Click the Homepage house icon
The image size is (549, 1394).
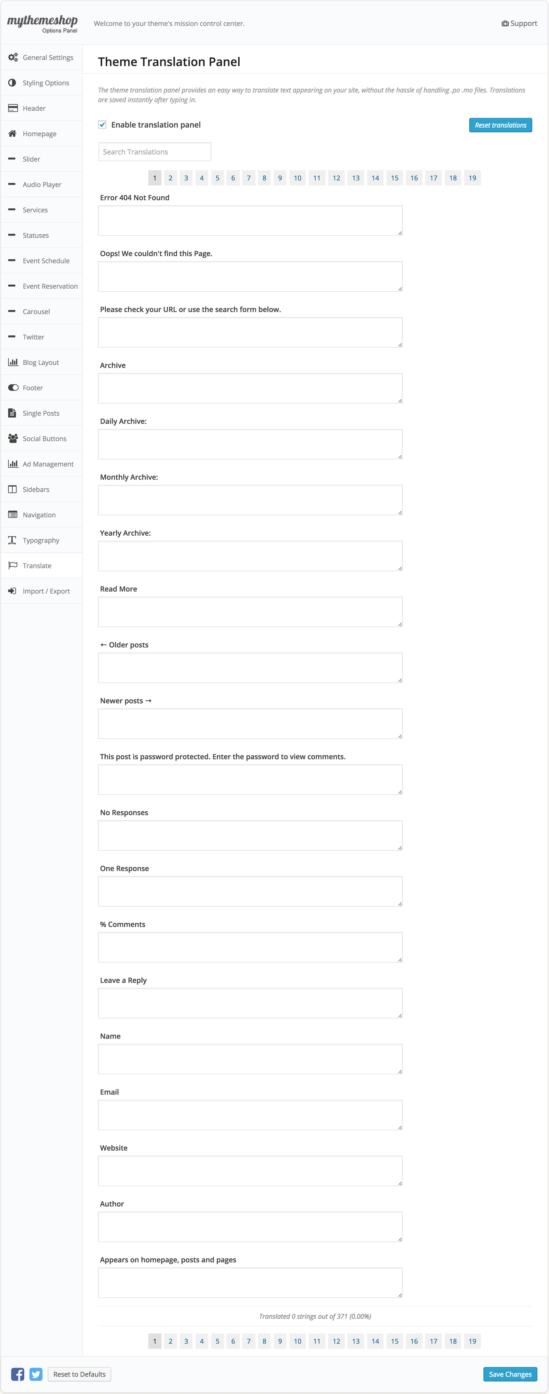pyautogui.click(x=12, y=134)
